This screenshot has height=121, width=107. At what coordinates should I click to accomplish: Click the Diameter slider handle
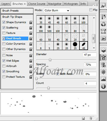click(50, 60)
